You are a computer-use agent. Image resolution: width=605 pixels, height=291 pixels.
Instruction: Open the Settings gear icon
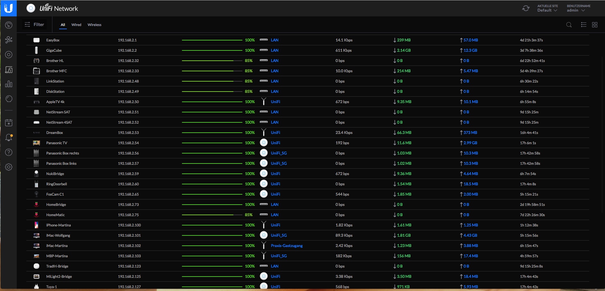click(x=9, y=167)
